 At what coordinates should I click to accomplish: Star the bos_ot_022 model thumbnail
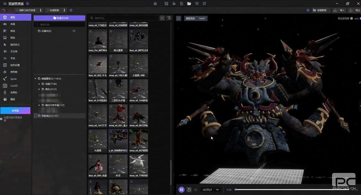click(x=90, y=56)
